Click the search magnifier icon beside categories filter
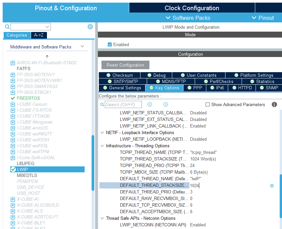Viewport: 282px width, 229px height. coord(7,27)
